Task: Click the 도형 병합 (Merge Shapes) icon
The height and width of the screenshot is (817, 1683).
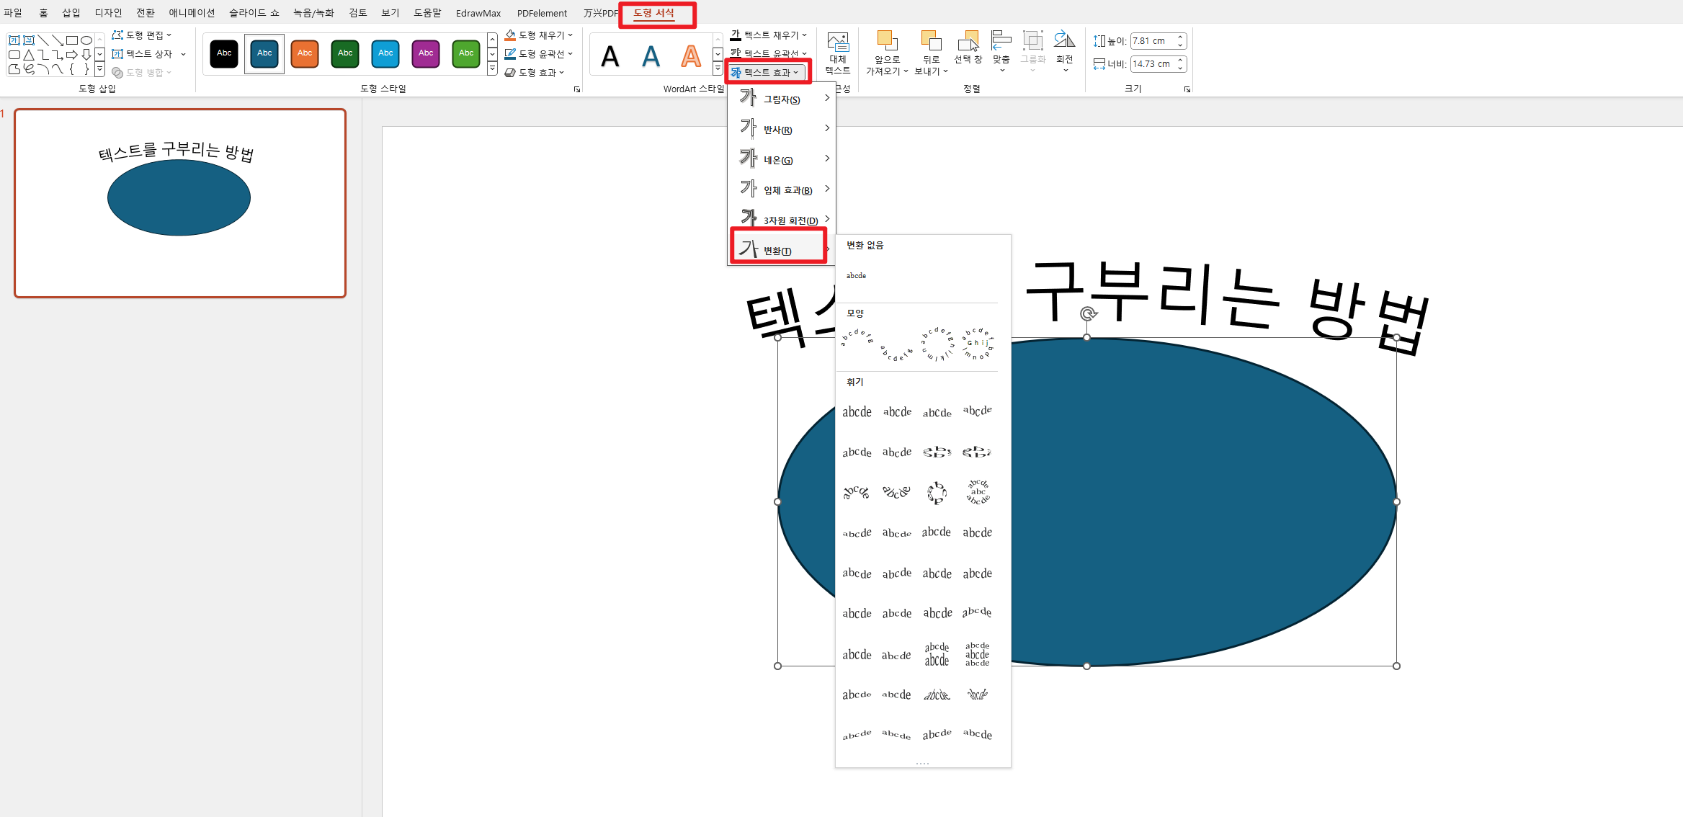Action: click(141, 71)
